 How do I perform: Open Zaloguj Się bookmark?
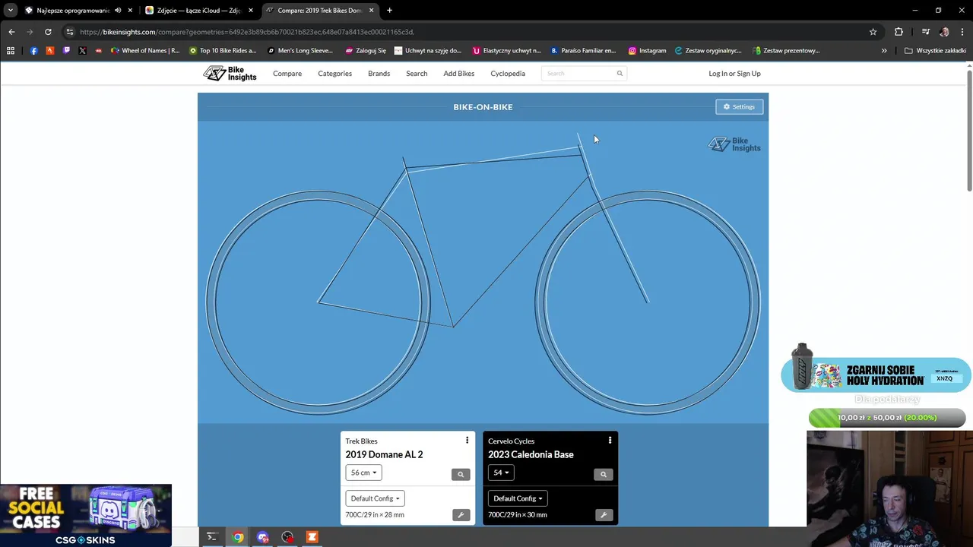click(x=365, y=51)
